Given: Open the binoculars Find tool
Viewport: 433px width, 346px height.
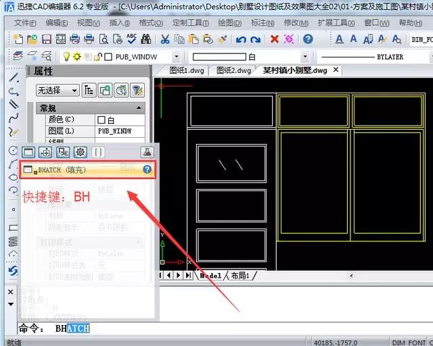Looking at the screenshot, I should coord(146,39).
